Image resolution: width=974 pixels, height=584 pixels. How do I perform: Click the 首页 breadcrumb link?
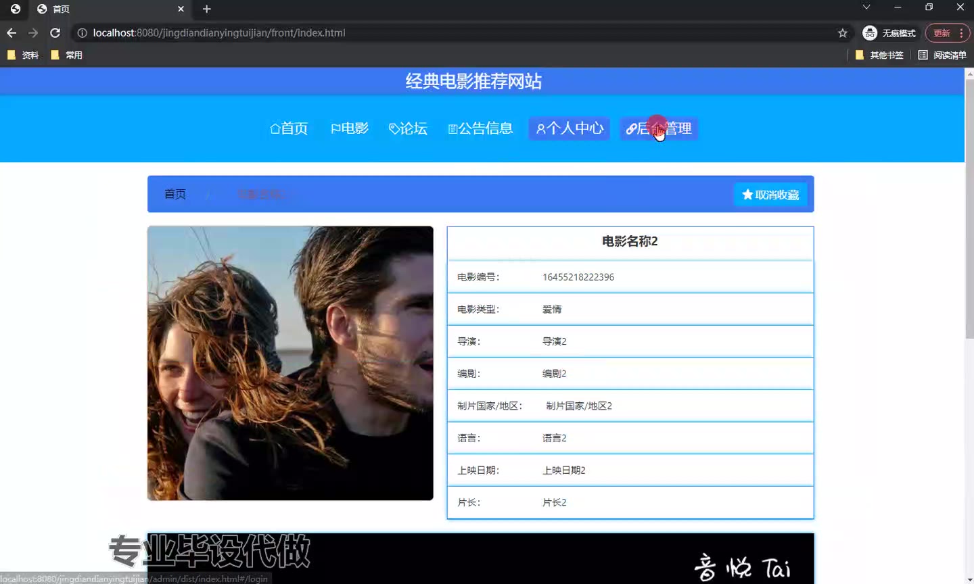pyautogui.click(x=175, y=194)
